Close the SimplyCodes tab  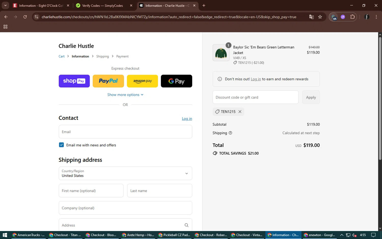tap(131, 5)
